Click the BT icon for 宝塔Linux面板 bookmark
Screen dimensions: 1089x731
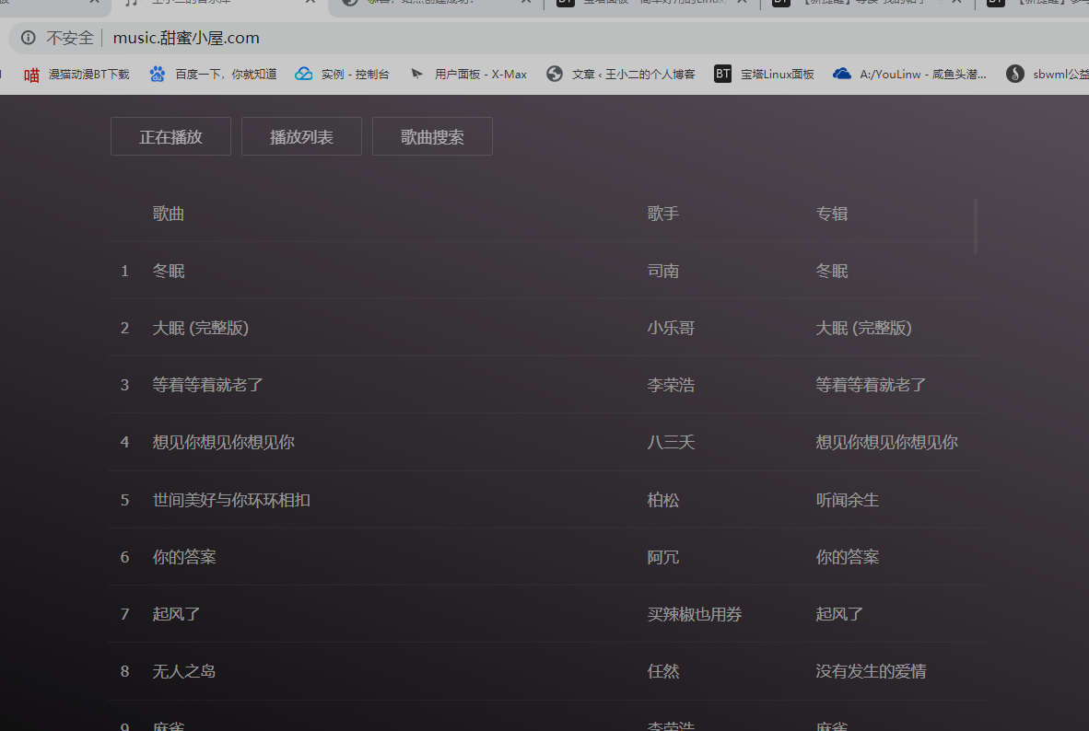[723, 74]
